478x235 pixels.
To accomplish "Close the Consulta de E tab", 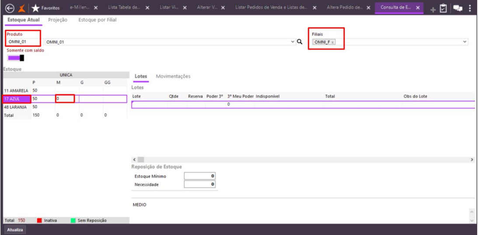I will point(418,8).
